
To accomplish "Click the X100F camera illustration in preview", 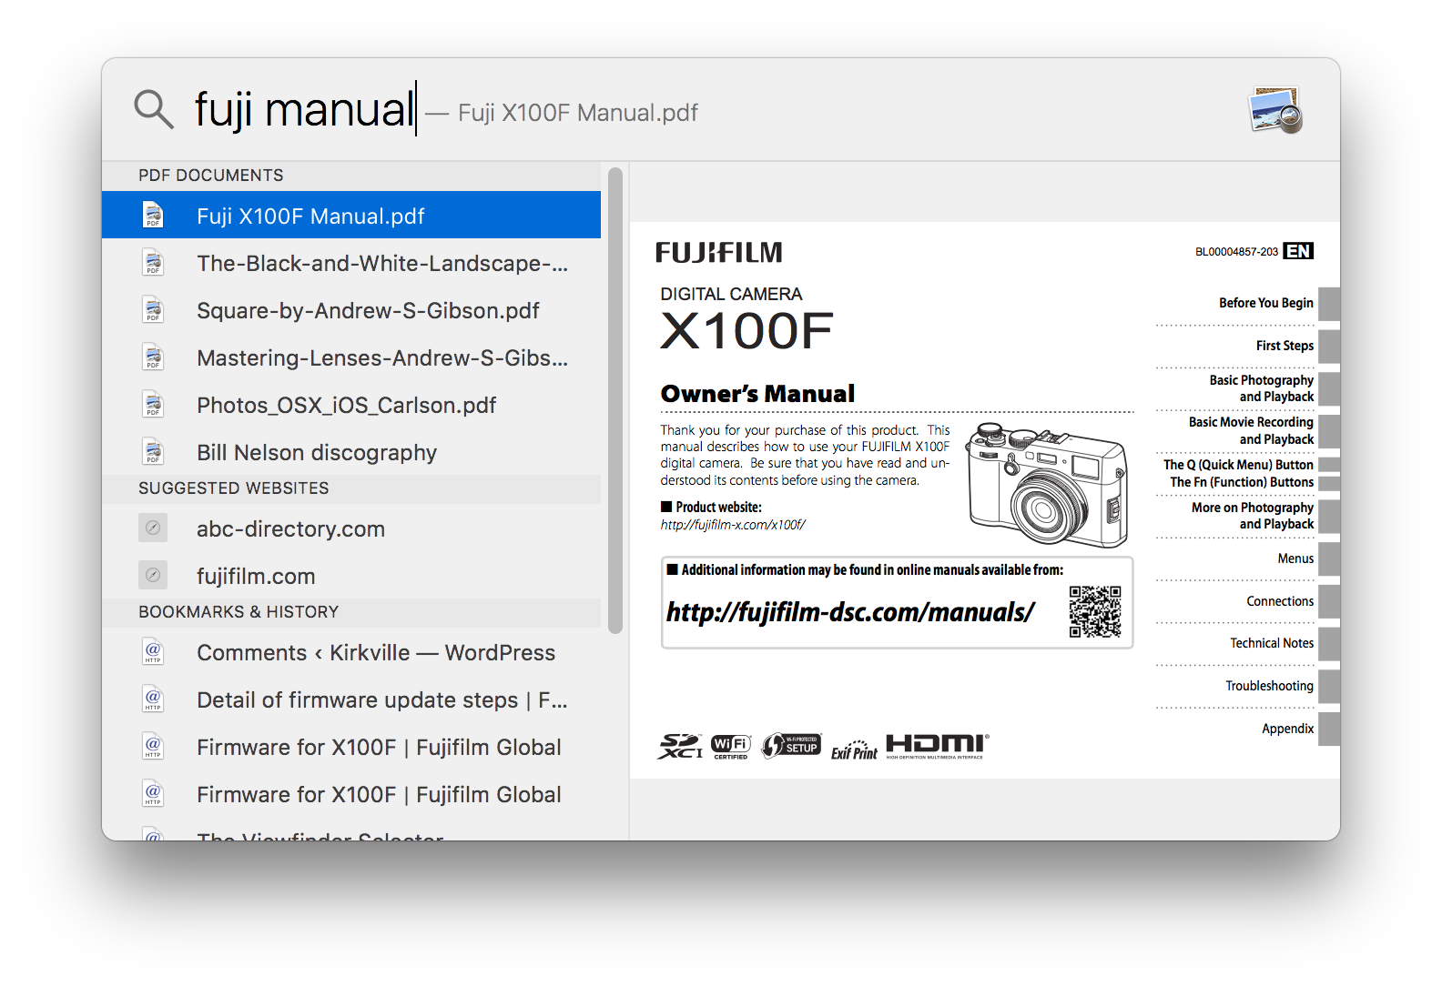I will tap(1047, 485).
